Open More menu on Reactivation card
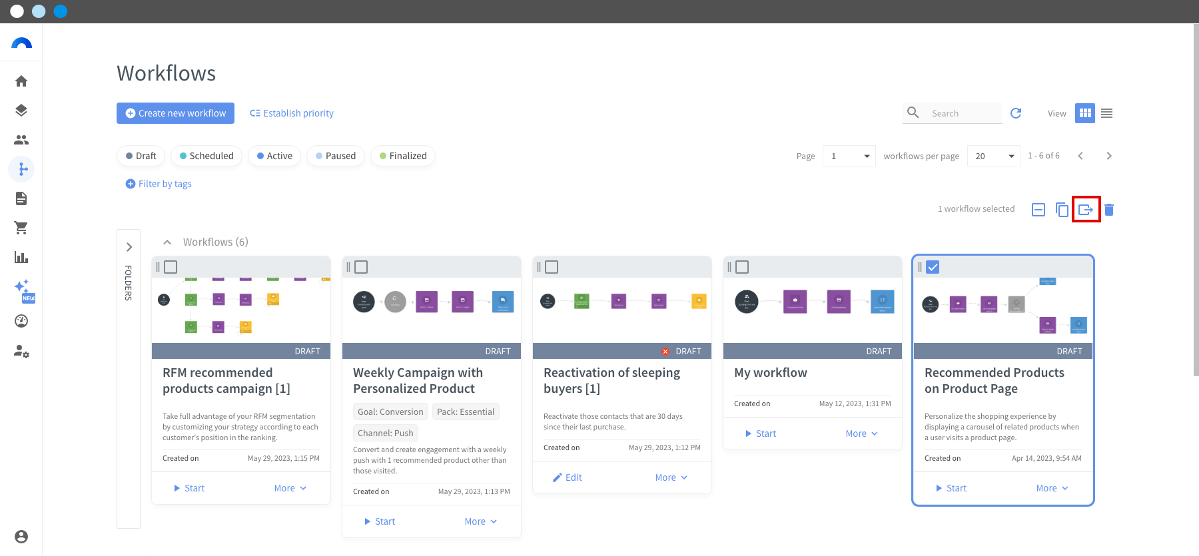The image size is (1199, 556). (671, 477)
